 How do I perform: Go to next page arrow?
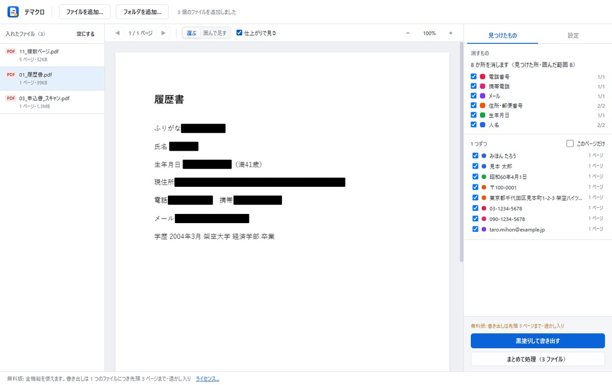(x=163, y=33)
